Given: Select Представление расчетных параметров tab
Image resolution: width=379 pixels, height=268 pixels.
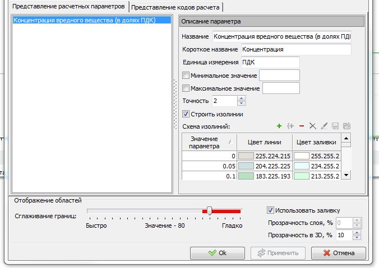Looking at the screenshot, I should tap(64, 6).
